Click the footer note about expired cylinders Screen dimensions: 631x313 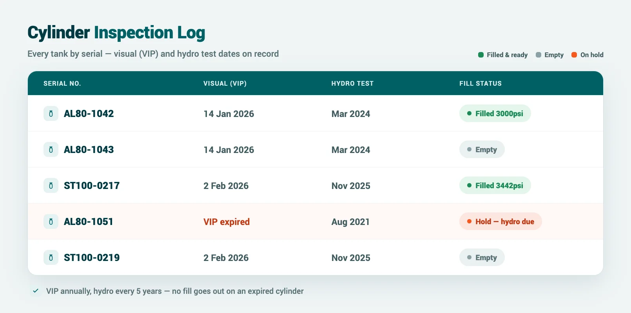pos(175,291)
